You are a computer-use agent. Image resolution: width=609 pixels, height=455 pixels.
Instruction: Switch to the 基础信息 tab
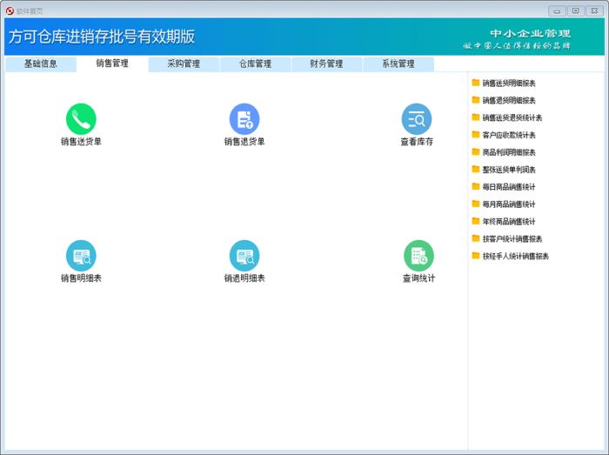[x=41, y=64]
